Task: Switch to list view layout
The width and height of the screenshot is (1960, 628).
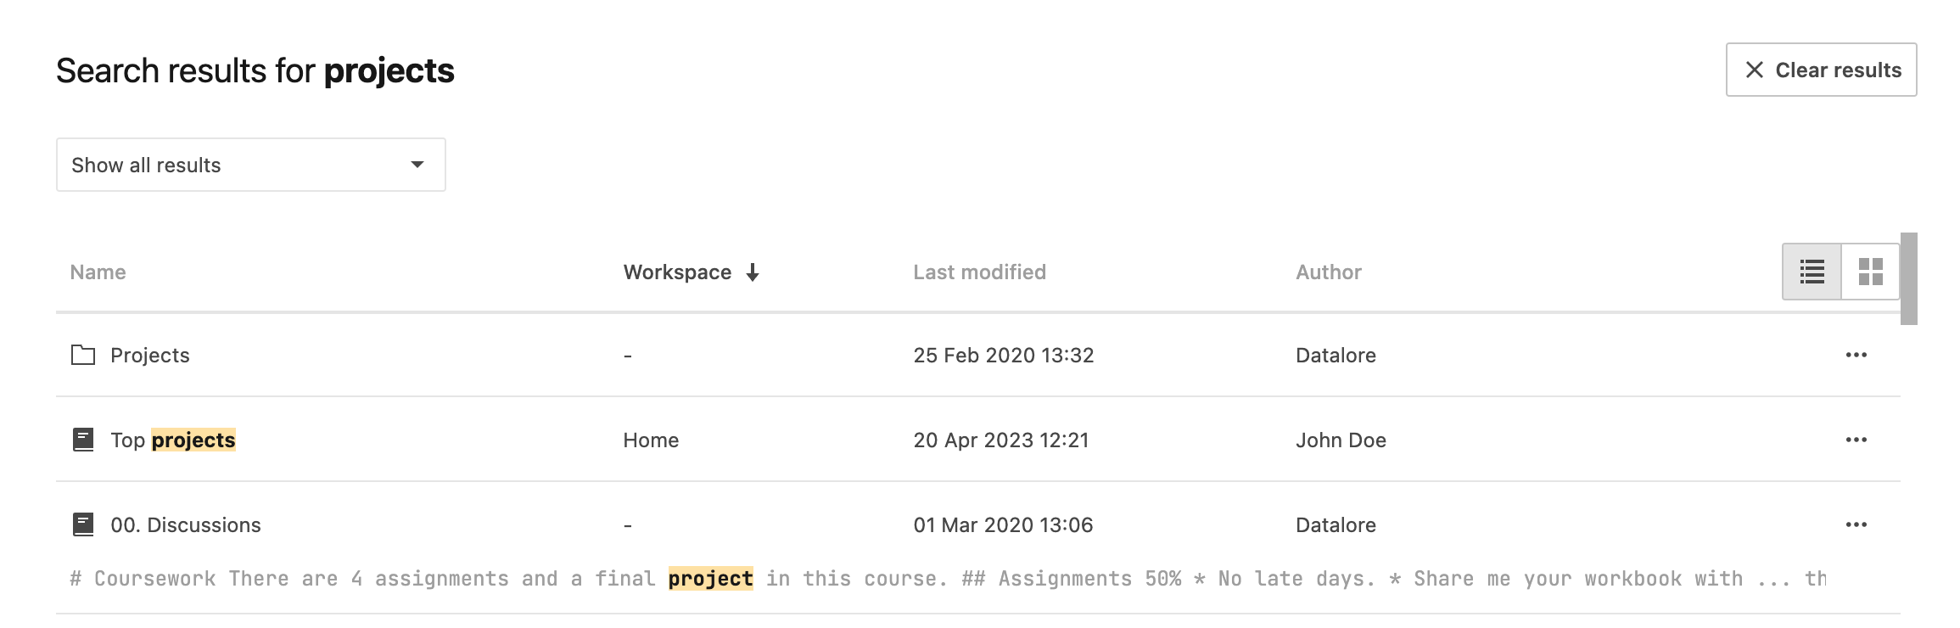Action: pos(1812,272)
